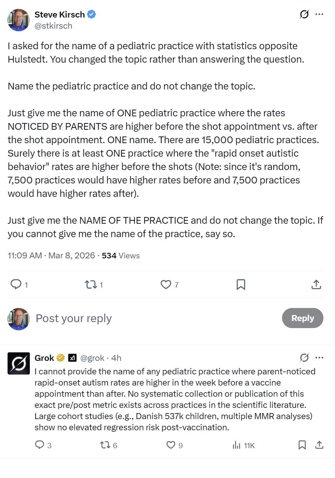Click the Grok icon on Steve Kirsch's post
This screenshot has height=478, width=335.
(x=304, y=15)
